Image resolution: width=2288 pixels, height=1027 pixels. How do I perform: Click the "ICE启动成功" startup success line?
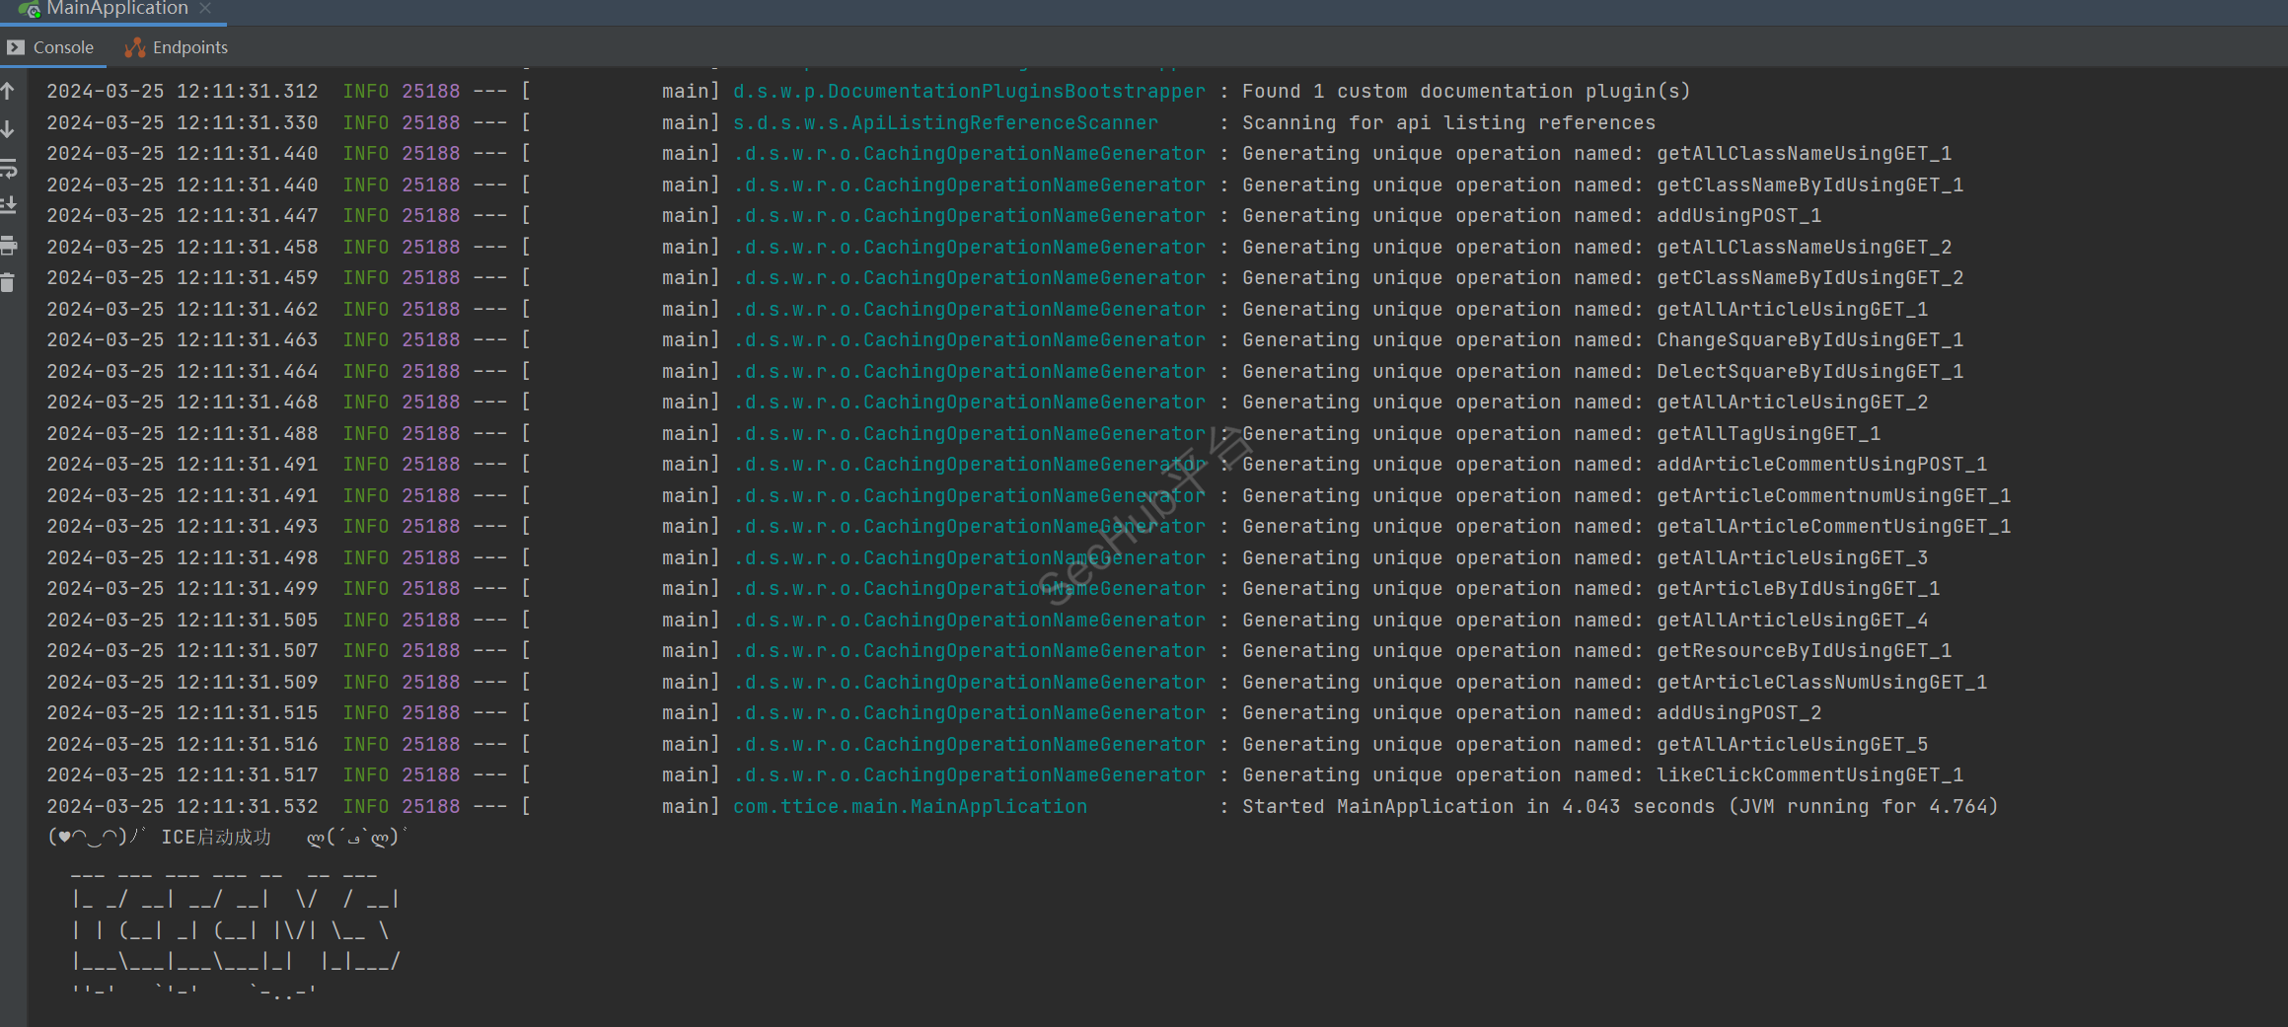pos(215,838)
